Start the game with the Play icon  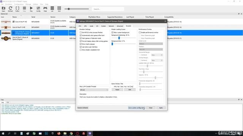(31, 9)
